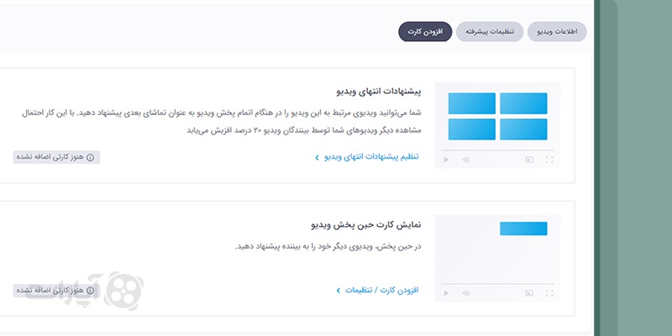Image resolution: width=672 pixels, height=336 pixels.
Task: Open the اطلاعات ویدیو tab
Action: (557, 32)
